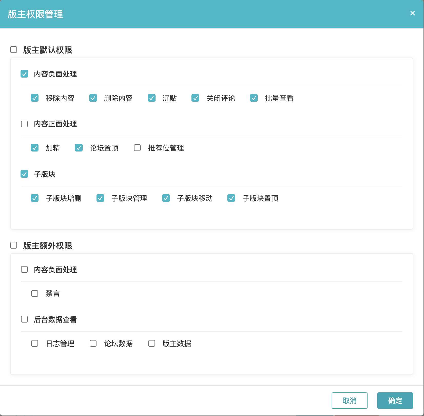Disable the 子版块移动 permission
Viewport: 424px width, 416px height.
(x=166, y=198)
